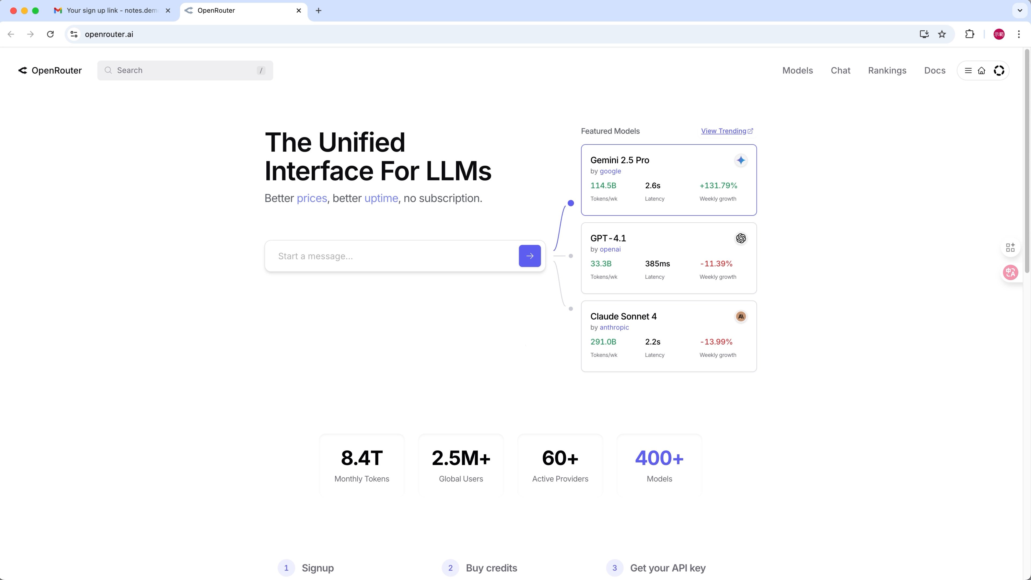Viewport: 1031px width, 580px height.
Task: Select the GPT-4.1 model card
Action: click(669, 258)
